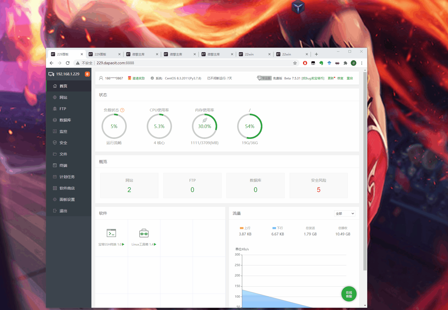Image resolution: width=448 pixels, height=310 pixels.
Task: Click the 更新 update link
Action: pyautogui.click(x=331, y=78)
